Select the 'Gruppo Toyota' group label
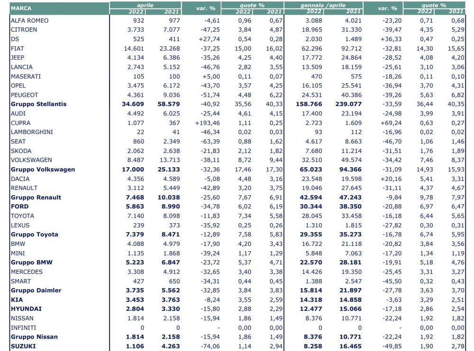The image size is (474, 351). coord(35,234)
